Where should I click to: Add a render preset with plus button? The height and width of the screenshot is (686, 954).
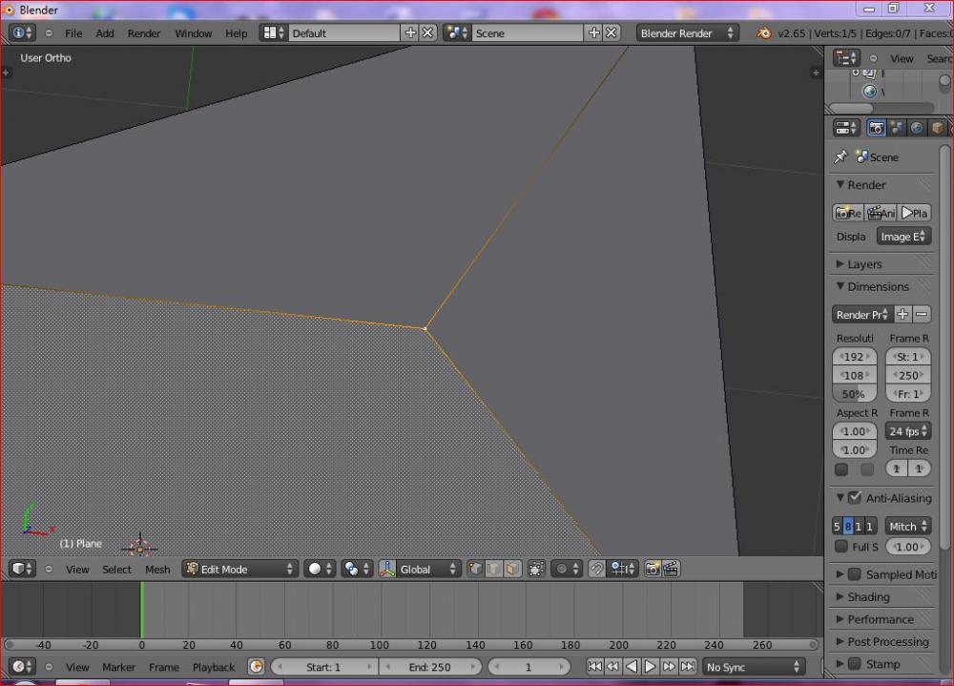[x=902, y=314]
